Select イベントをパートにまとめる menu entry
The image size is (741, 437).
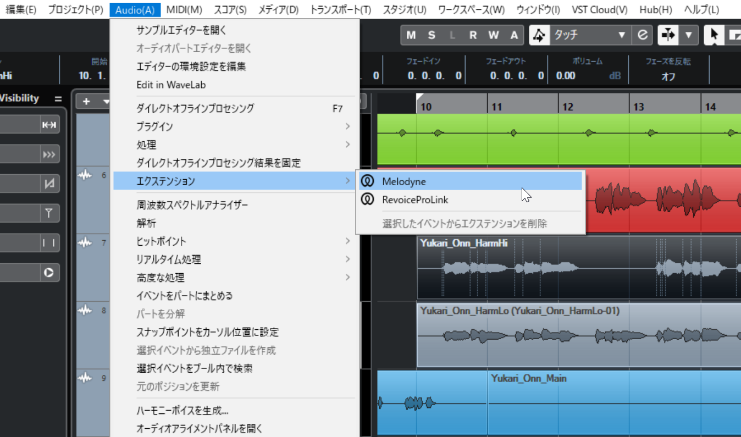[235, 296]
